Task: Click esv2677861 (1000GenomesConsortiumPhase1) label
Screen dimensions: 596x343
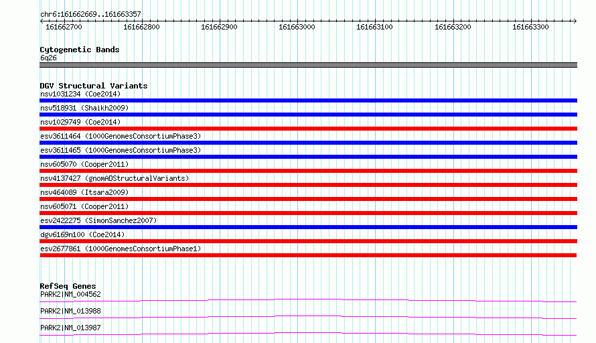Action: click(x=121, y=249)
